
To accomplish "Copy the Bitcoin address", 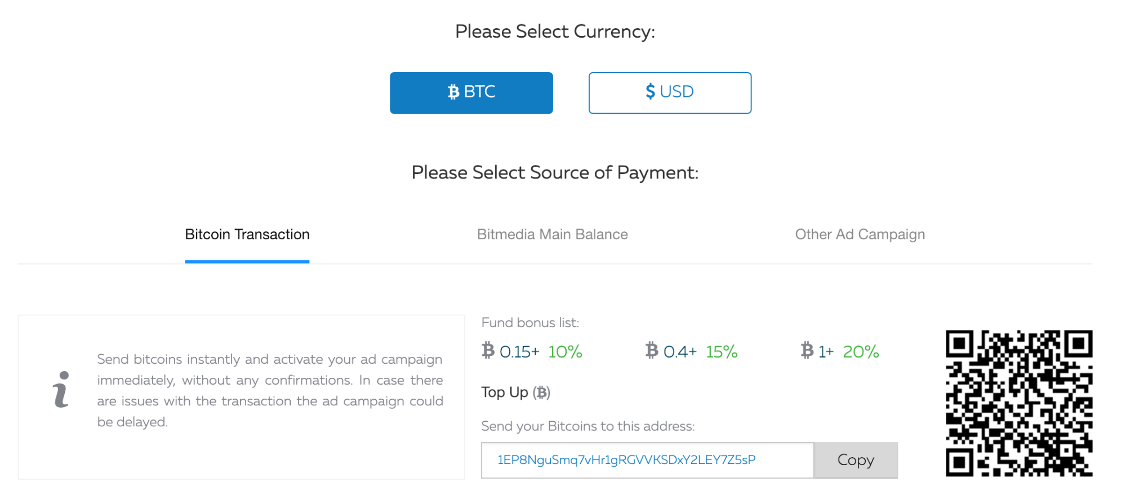I will click(x=856, y=460).
